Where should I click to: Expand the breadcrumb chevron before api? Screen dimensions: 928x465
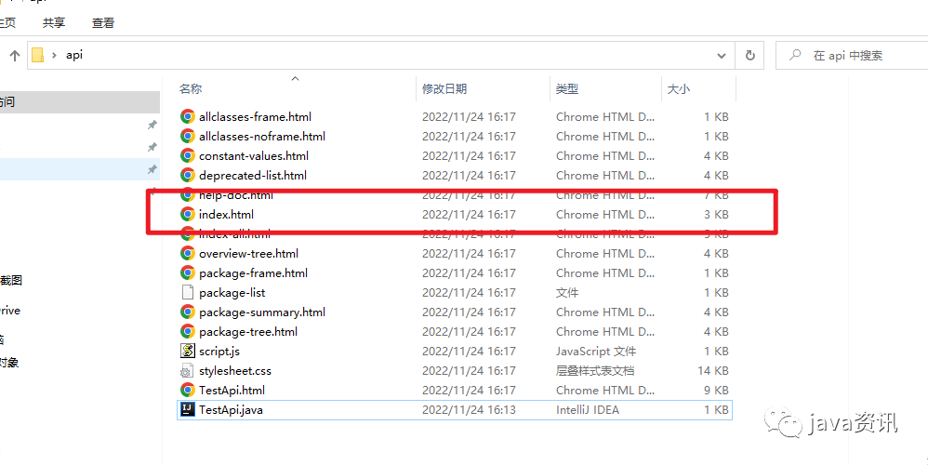[55, 55]
